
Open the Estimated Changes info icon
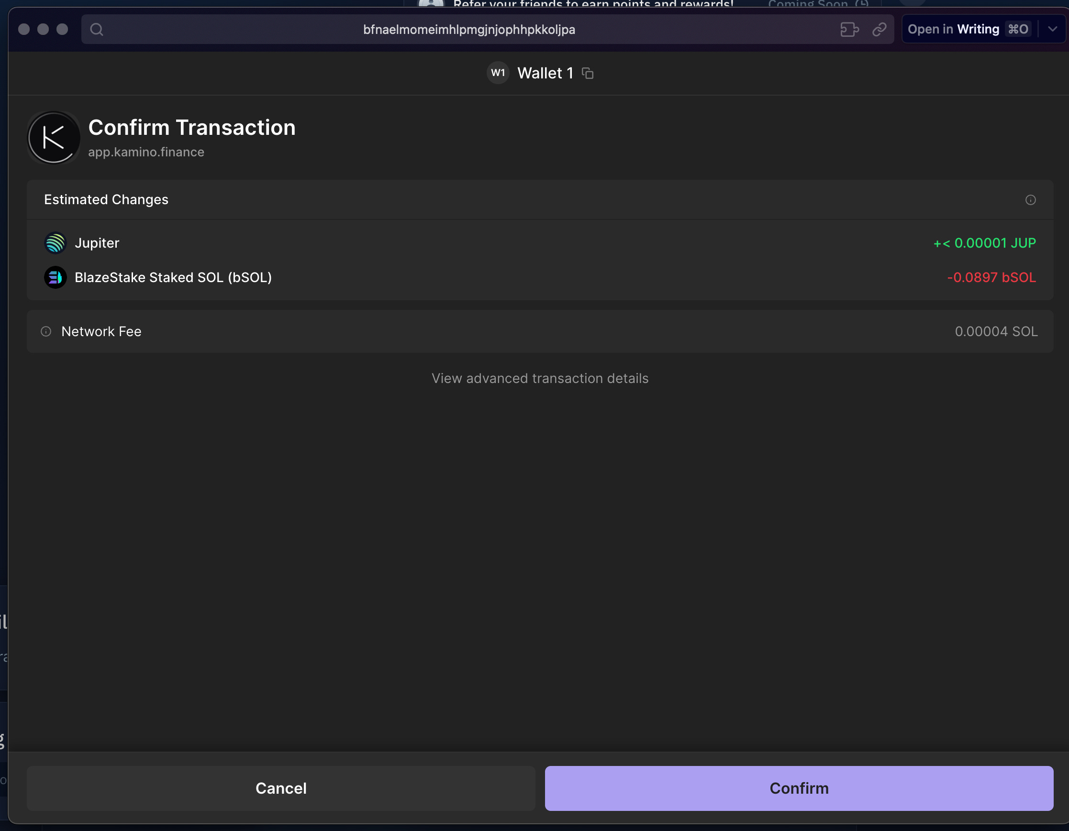click(1030, 199)
